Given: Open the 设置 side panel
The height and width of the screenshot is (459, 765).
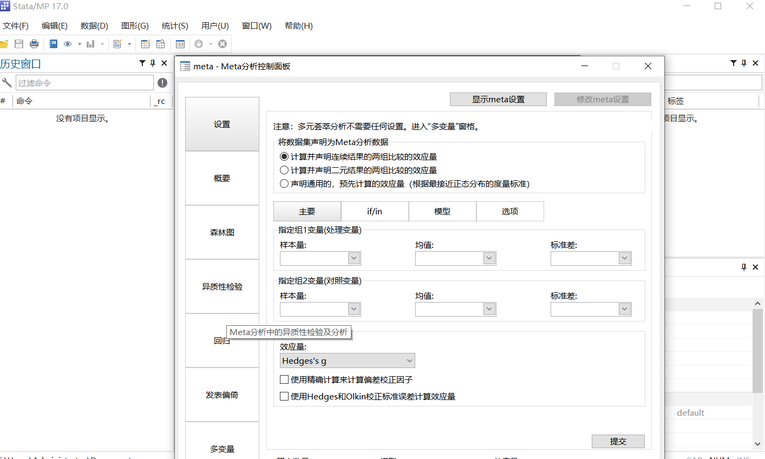Looking at the screenshot, I should tap(222, 124).
